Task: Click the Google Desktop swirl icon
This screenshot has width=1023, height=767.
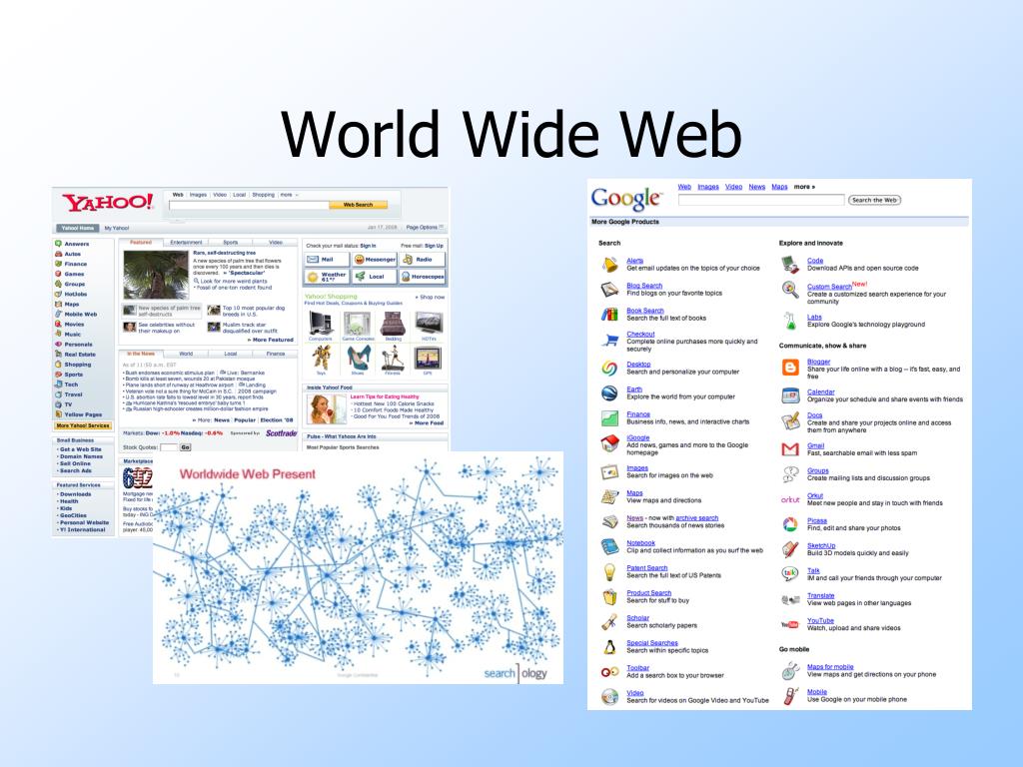Action: 609,368
